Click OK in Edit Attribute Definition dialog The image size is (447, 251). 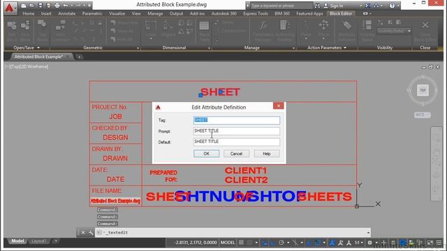[x=207, y=153]
